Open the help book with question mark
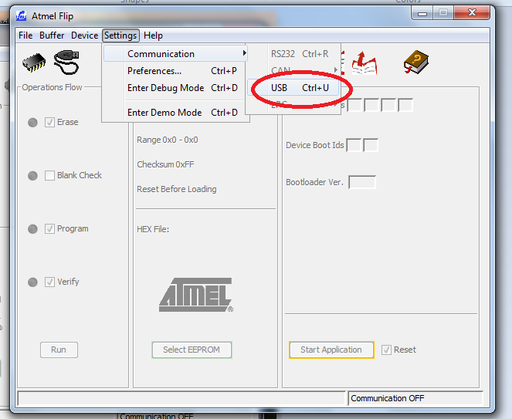Viewport: 512px width, 419px height. 415,62
